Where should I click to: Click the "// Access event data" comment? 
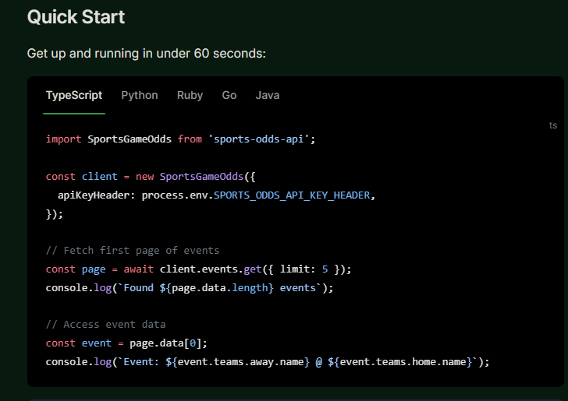coord(105,324)
